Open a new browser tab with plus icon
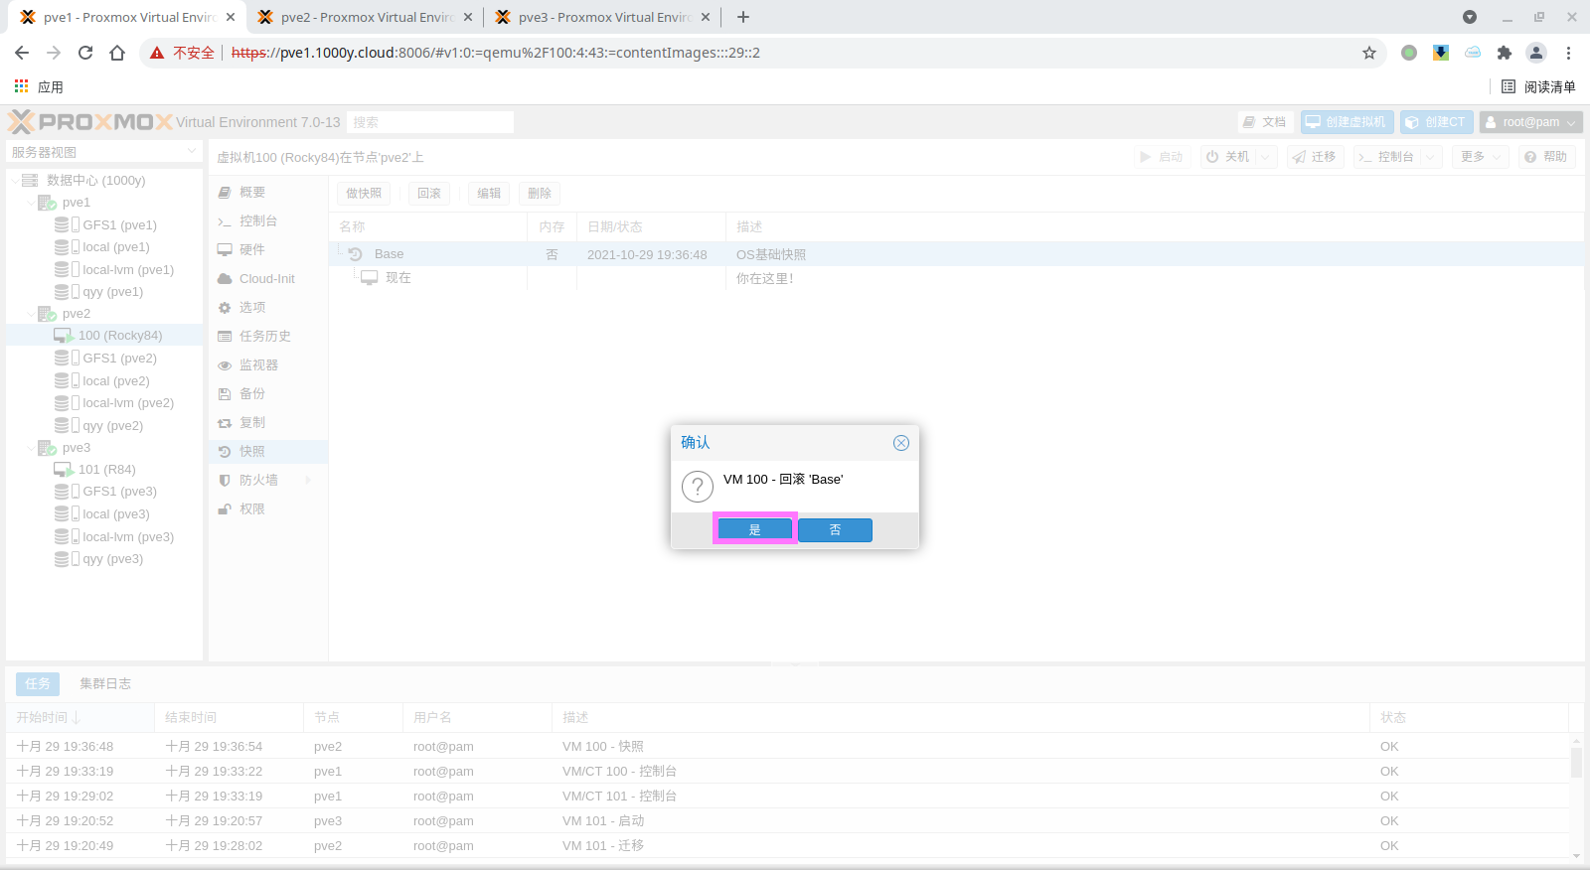 (x=743, y=17)
